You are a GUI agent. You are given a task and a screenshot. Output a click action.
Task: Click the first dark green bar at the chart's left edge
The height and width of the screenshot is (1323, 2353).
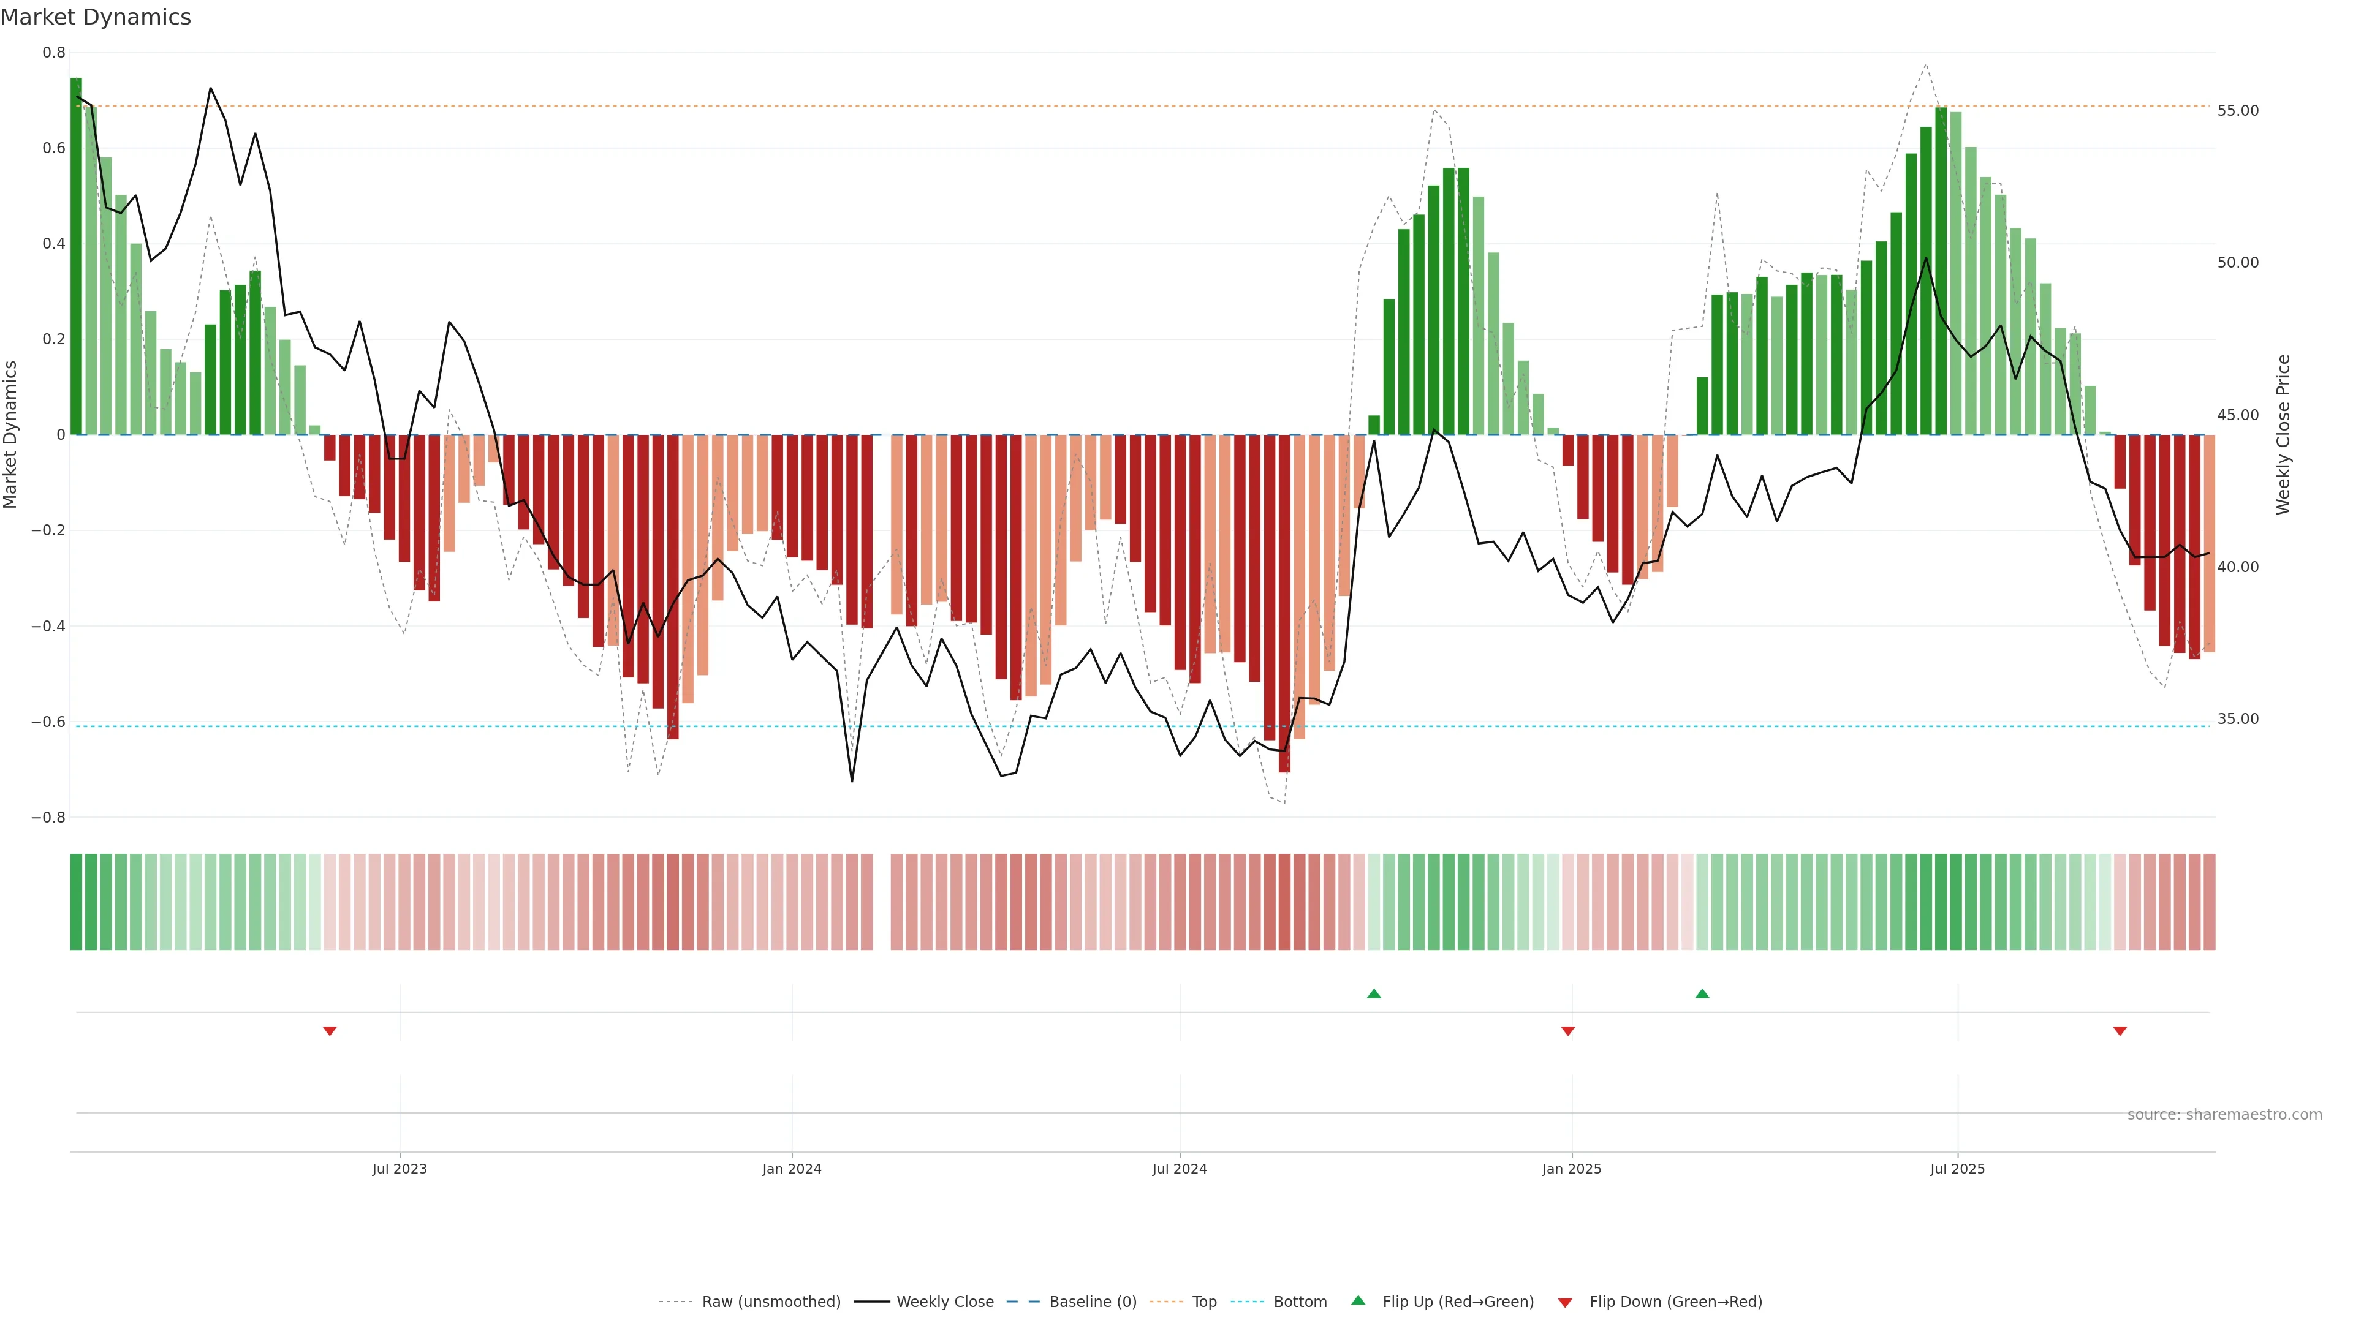76,255
